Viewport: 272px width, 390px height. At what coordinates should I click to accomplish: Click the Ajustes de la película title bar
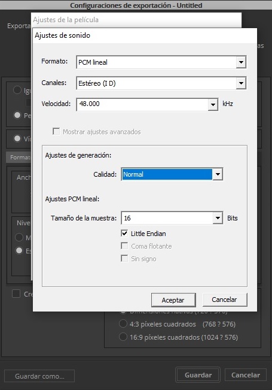point(136,20)
